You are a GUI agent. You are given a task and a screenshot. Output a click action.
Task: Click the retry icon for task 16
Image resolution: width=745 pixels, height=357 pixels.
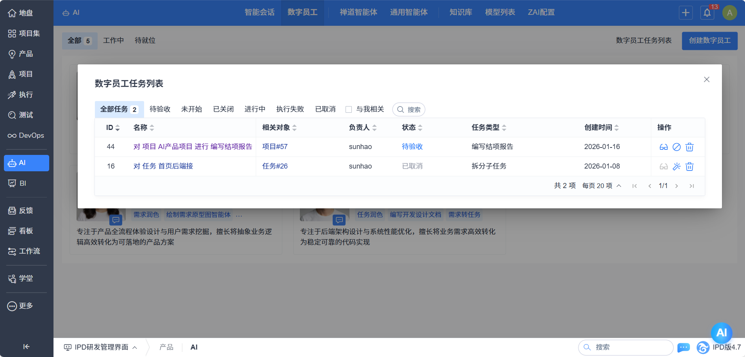pos(677,167)
